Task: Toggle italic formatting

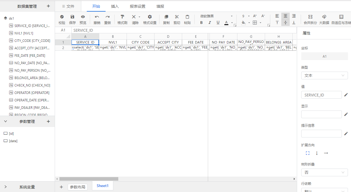Action: click(x=210, y=23)
